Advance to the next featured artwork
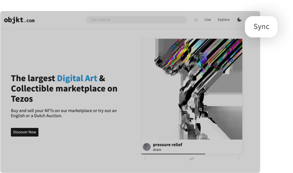The height and width of the screenshot is (173, 293). pyautogui.click(x=239, y=159)
